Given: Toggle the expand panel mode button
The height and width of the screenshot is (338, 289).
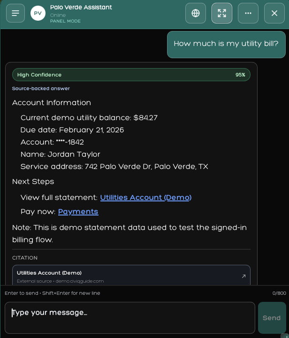Looking at the screenshot, I should click(x=222, y=13).
